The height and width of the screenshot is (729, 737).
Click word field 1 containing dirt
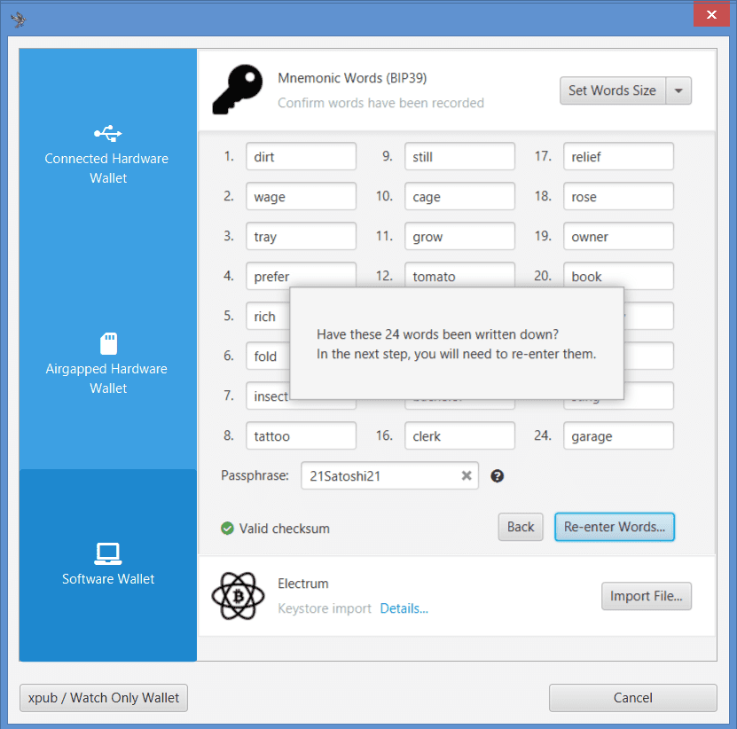pyautogui.click(x=301, y=156)
